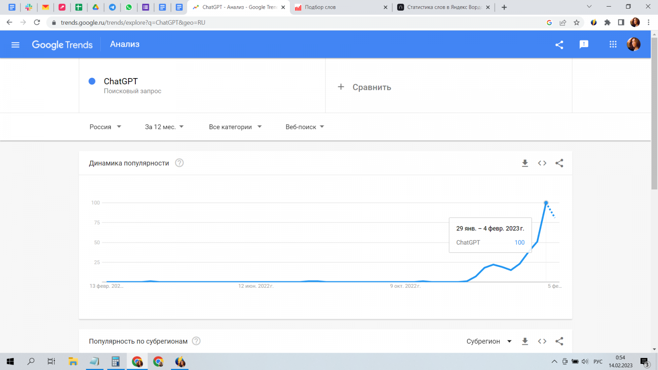Open the pinned WhatsApp tab
658x370 pixels.
click(x=129, y=7)
